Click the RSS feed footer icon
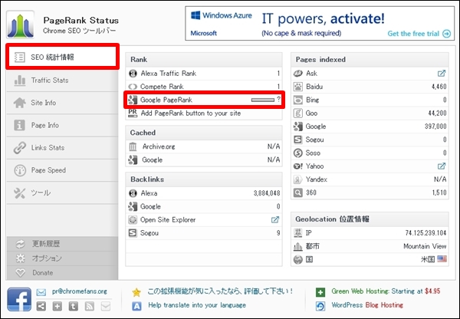The height and width of the screenshot is (319, 460). 90,307
